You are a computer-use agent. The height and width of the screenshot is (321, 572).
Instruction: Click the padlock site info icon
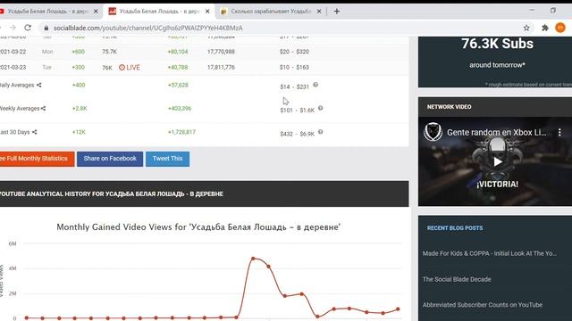coord(46,28)
